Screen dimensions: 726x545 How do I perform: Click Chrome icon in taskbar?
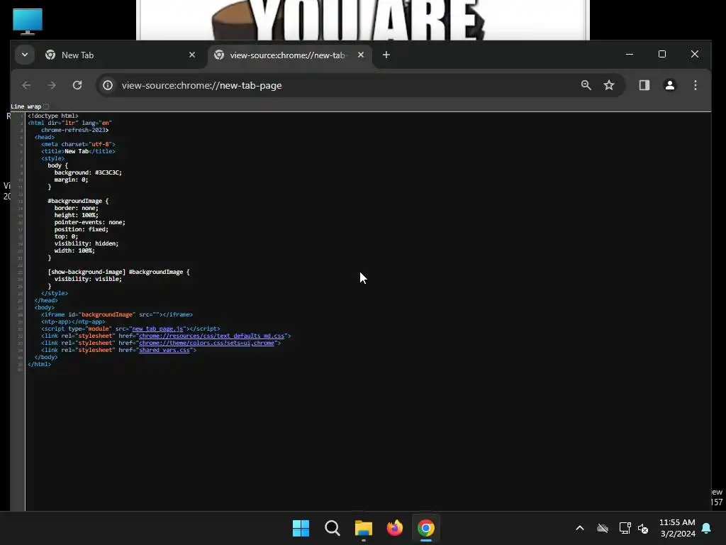(x=426, y=528)
